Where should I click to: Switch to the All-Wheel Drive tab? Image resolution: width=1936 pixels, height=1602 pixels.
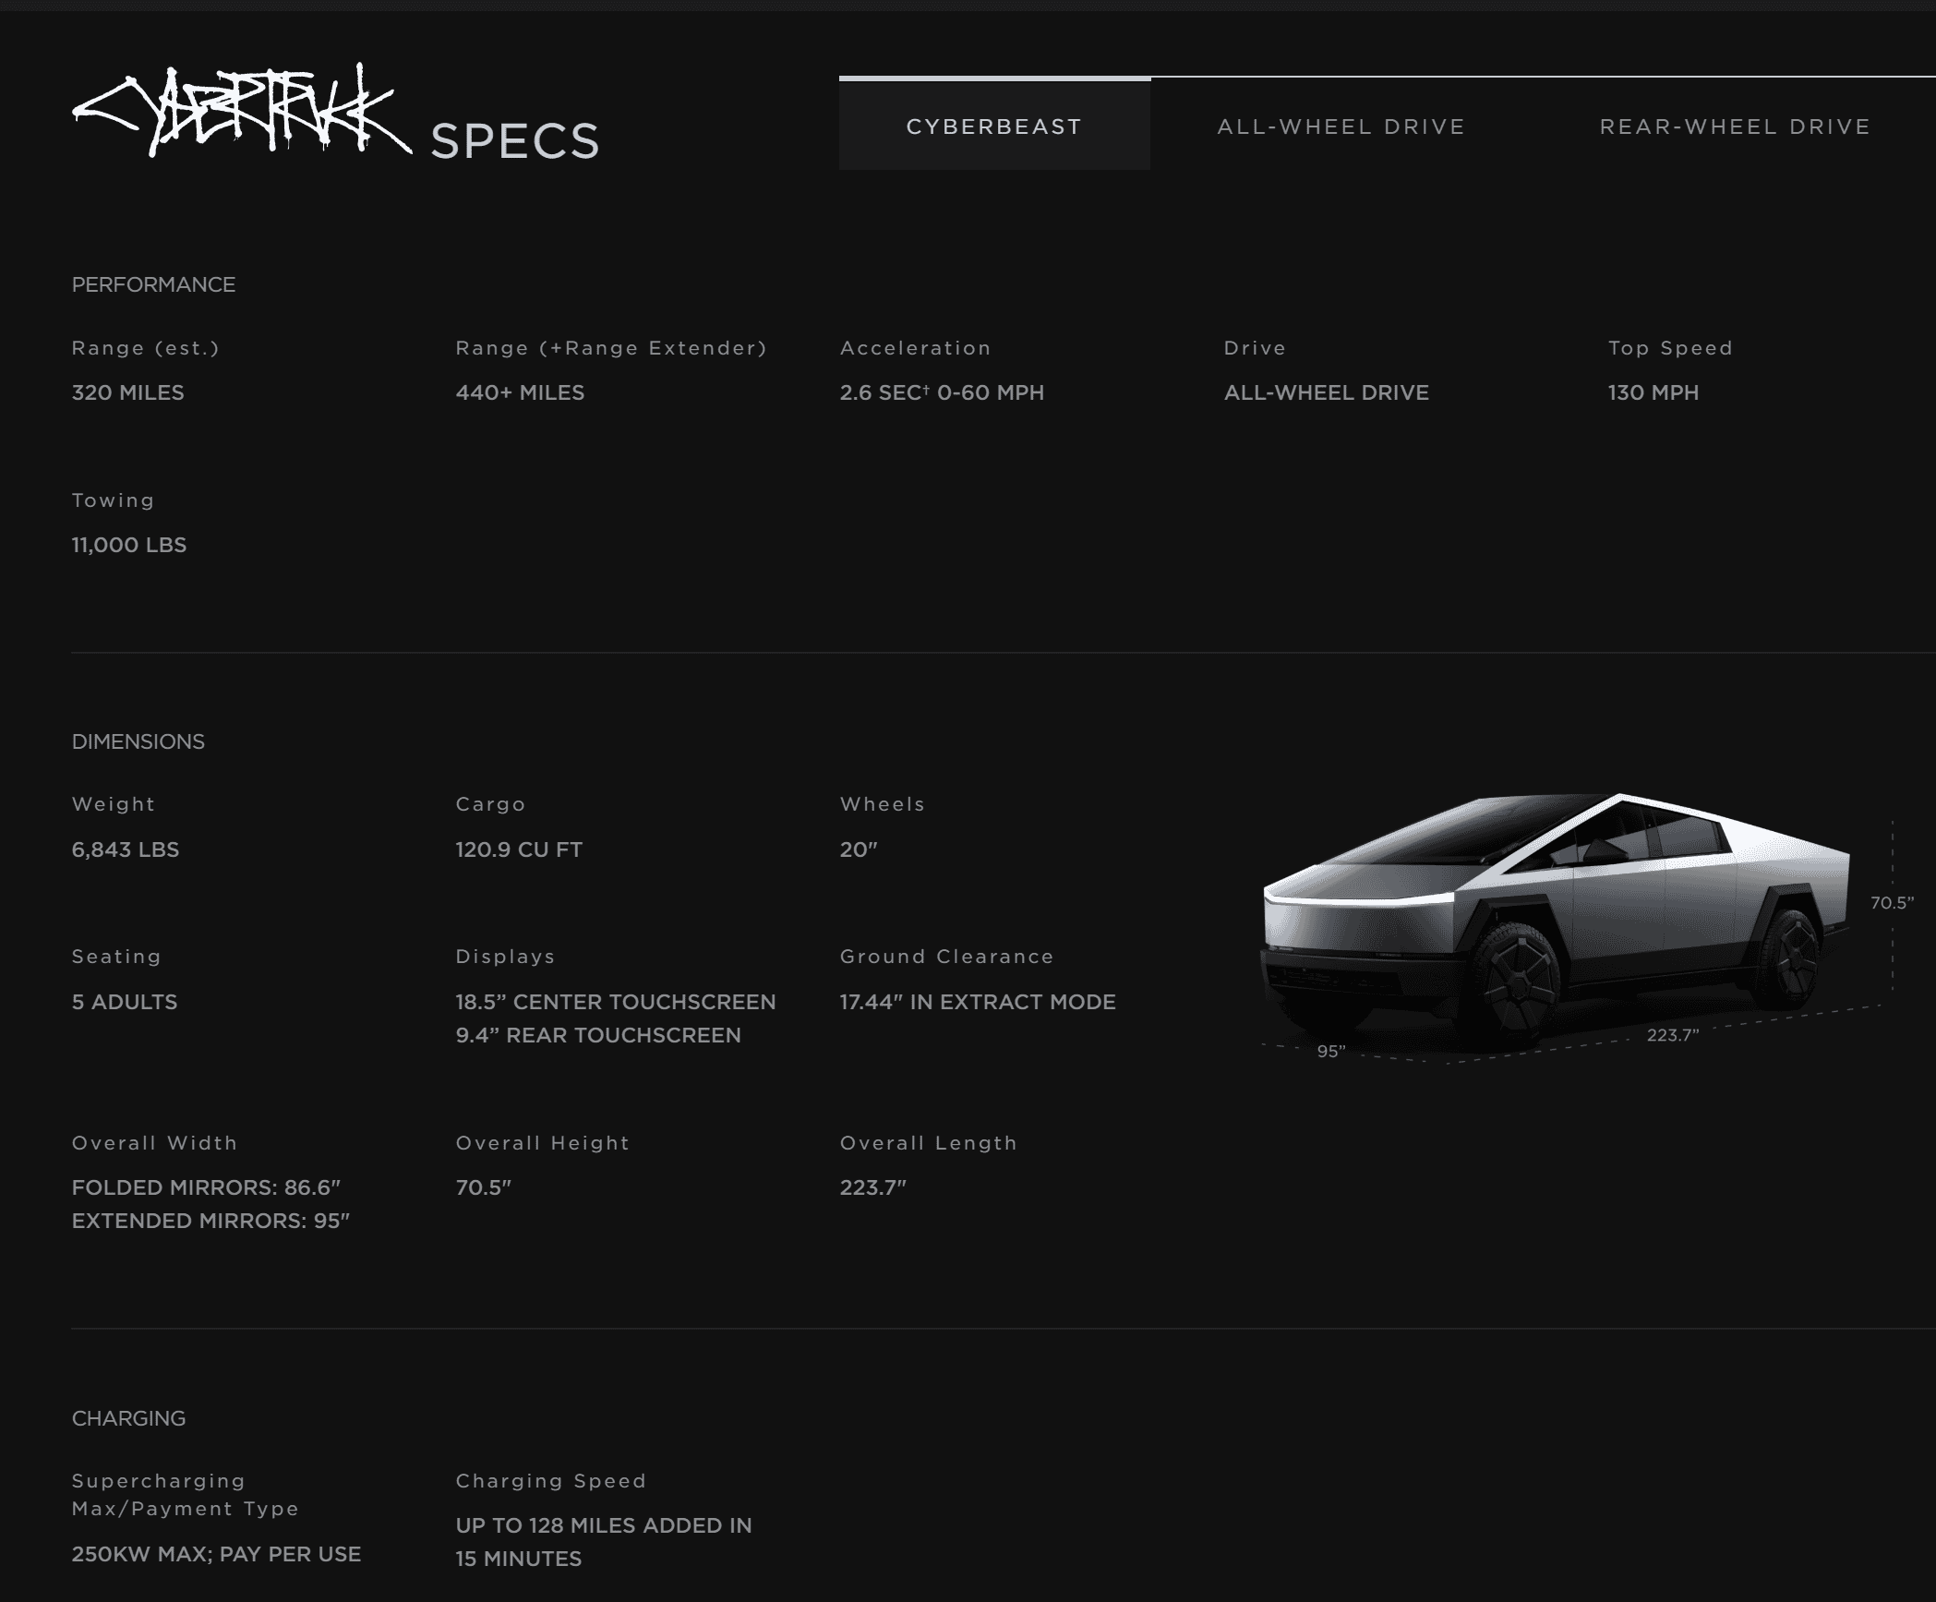pyautogui.click(x=1341, y=126)
